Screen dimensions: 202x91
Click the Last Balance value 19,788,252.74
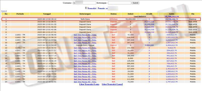coord(172,16)
